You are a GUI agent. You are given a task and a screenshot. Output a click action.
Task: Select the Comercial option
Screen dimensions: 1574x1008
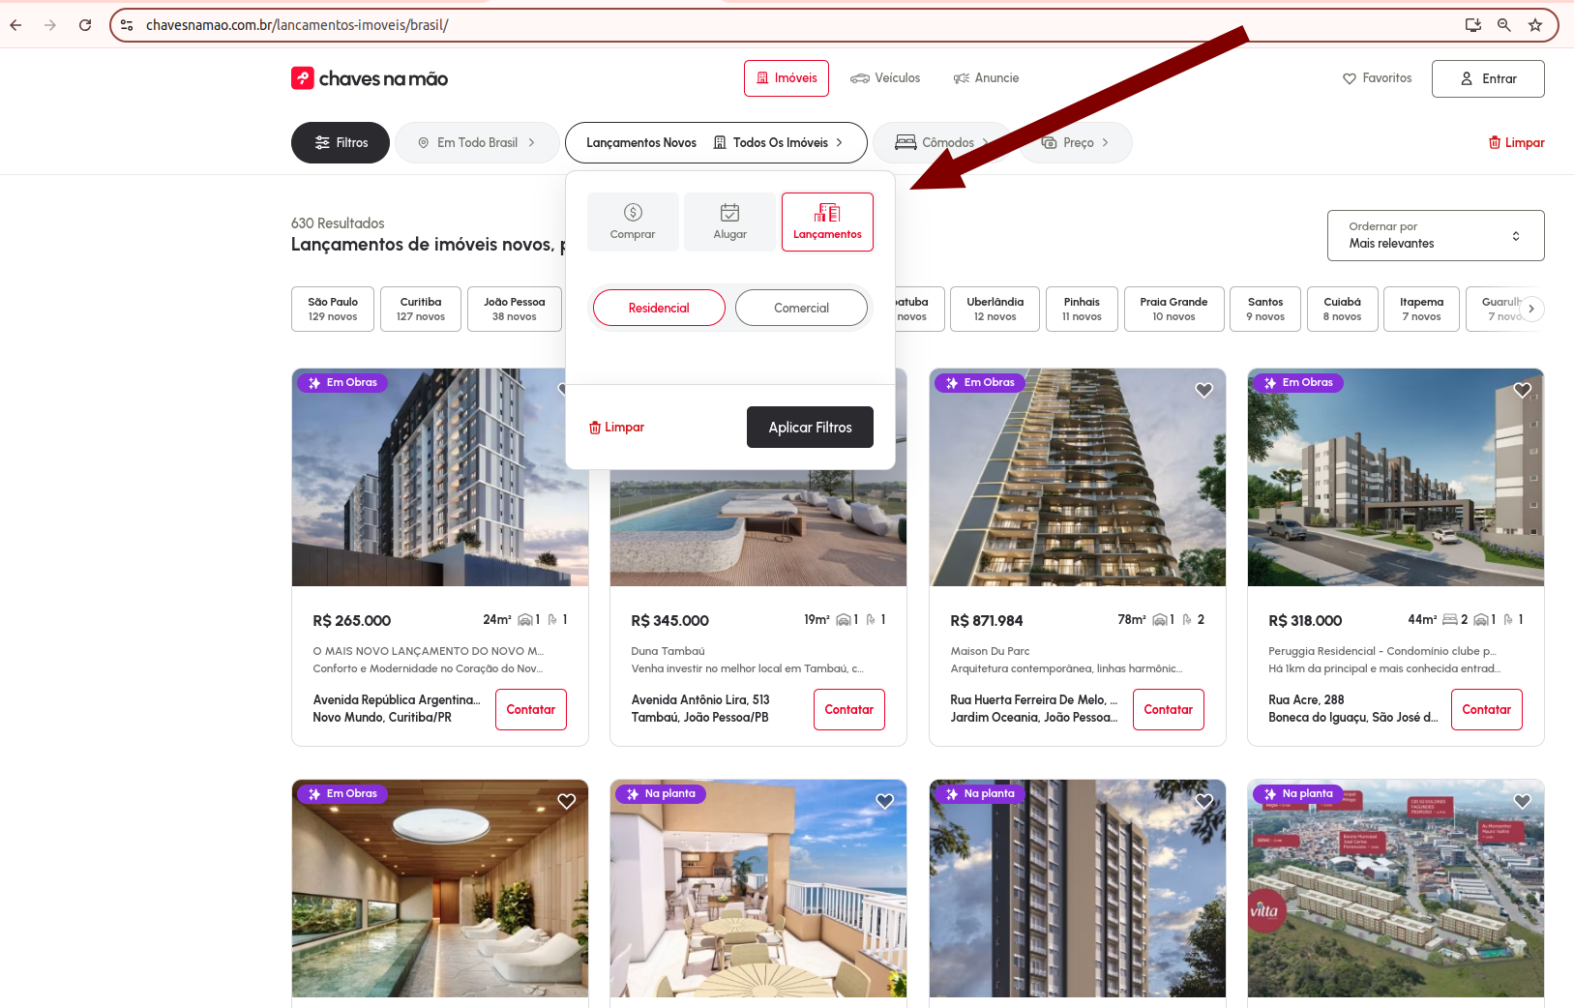[x=801, y=308]
